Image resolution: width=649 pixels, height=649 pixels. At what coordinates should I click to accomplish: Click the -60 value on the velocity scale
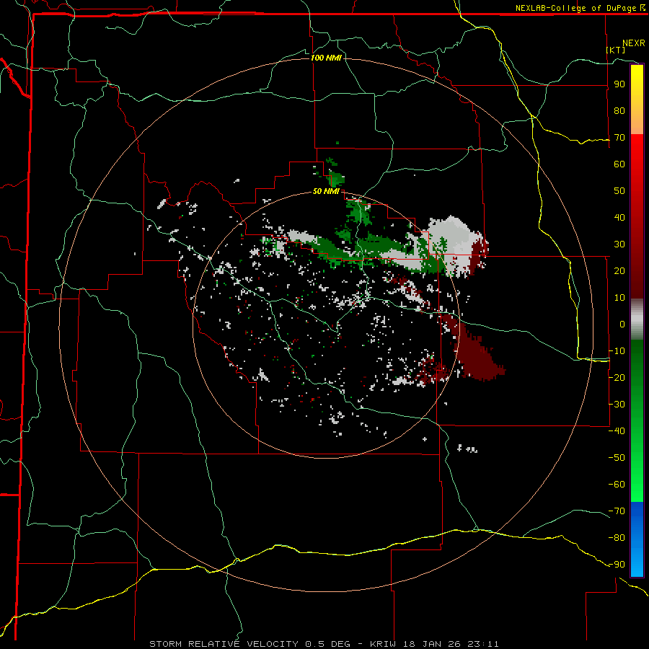(617, 485)
